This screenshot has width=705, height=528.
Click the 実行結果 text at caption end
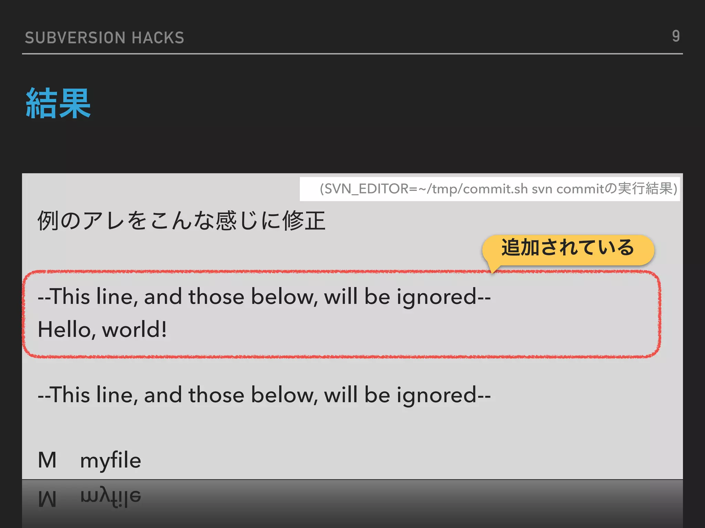[x=645, y=188]
